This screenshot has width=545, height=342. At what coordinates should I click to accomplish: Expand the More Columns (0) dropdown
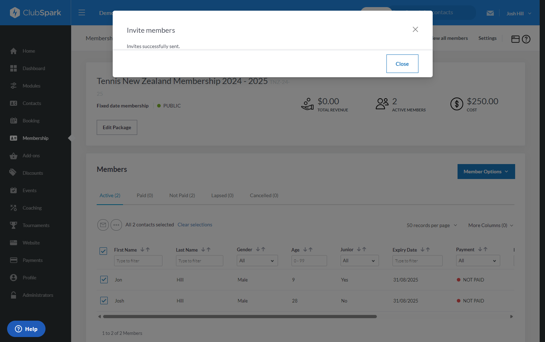pyautogui.click(x=491, y=225)
